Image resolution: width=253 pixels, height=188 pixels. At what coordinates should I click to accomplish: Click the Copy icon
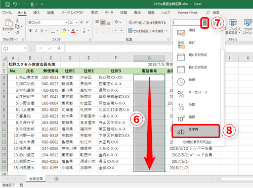pos(17,26)
